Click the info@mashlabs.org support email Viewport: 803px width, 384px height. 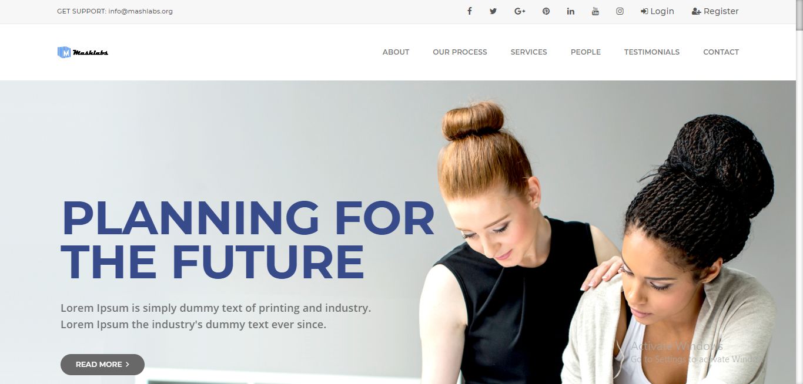click(140, 11)
